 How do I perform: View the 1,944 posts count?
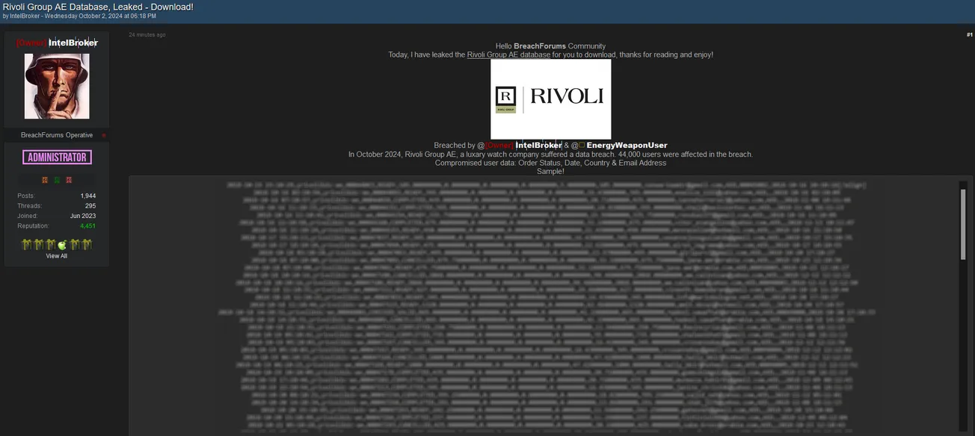click(88, 196)
